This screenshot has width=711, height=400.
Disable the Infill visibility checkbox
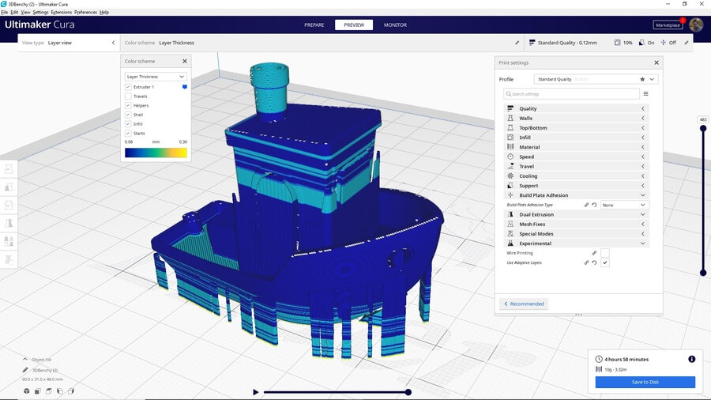(x=128, y=124)
